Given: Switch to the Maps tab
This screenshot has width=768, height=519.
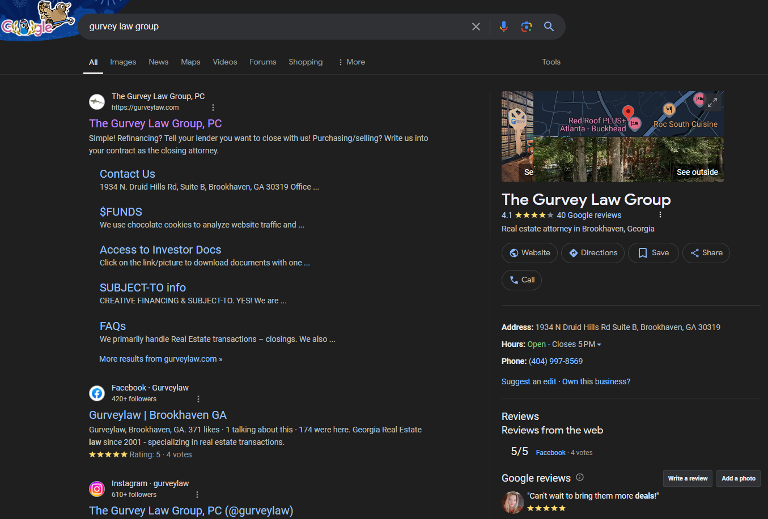Looking at the screenshot, I should pos(190,62).
